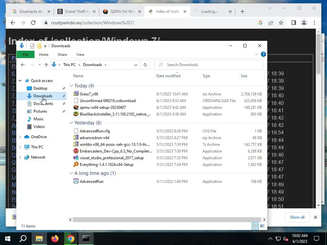
Task: Collapse the A long time ago (1) group
Action: [71, 173]
